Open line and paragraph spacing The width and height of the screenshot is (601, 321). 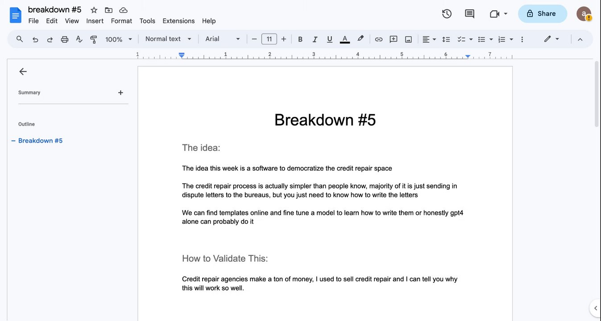pyautogui.click(x=446, y=39)
